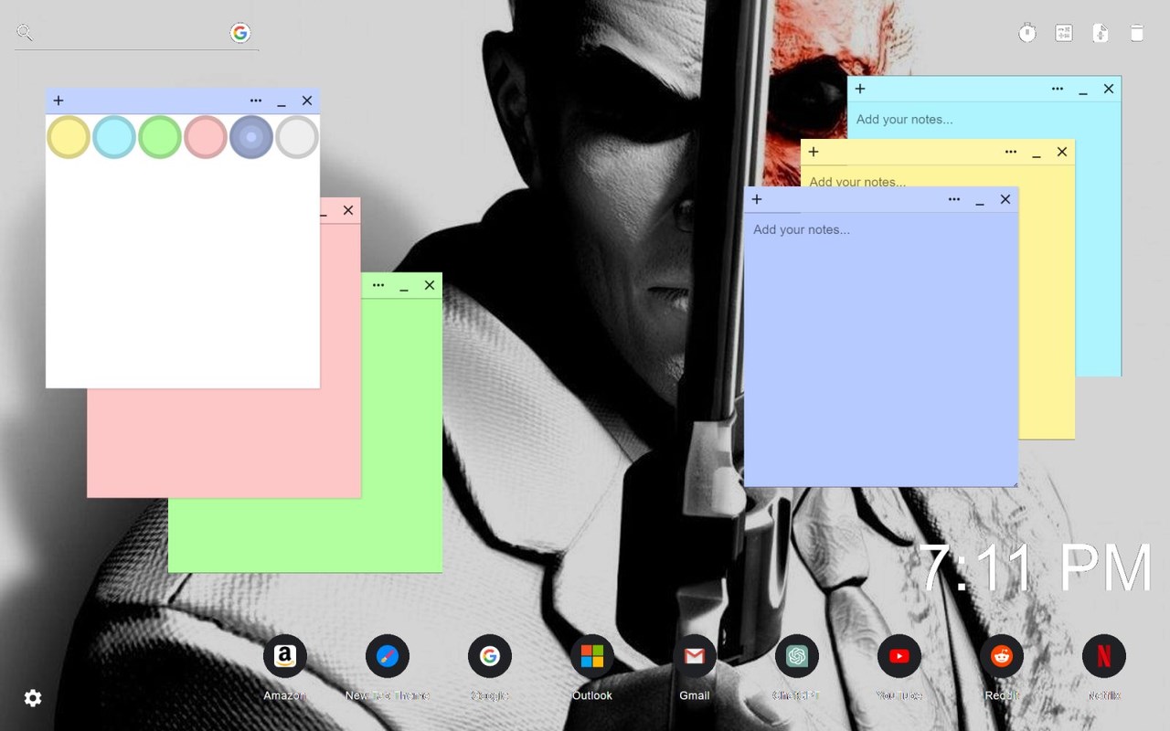The image size is (1170, 731).
Task: Pick the white color swatch
Action: point(297,137)
